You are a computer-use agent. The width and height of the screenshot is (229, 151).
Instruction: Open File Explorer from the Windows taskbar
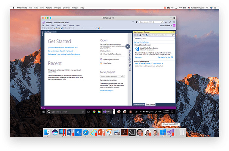99,112
